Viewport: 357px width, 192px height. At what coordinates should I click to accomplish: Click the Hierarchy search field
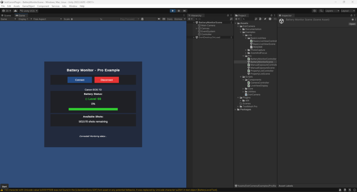tap(212, 19)
